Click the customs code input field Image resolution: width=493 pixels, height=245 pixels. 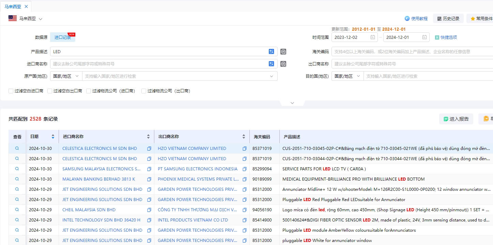click(x=409, y=52)
